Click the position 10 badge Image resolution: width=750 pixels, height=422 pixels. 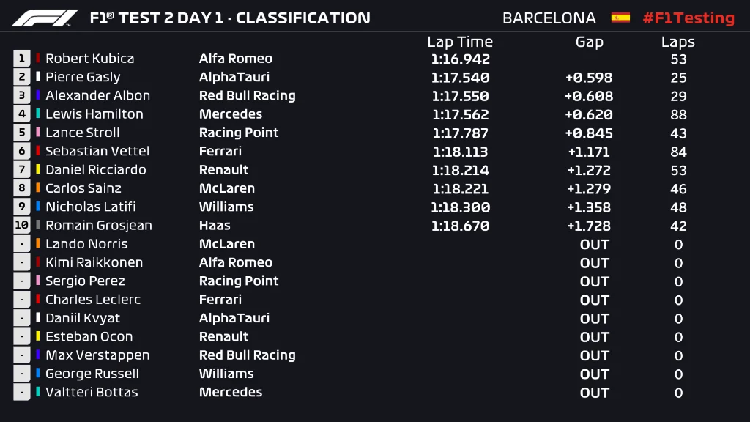coord(21,225)
